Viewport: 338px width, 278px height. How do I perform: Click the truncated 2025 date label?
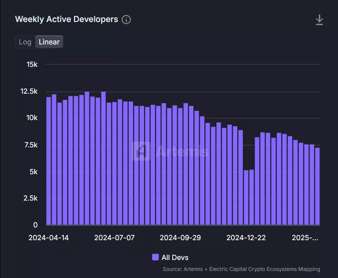(305, 238)
